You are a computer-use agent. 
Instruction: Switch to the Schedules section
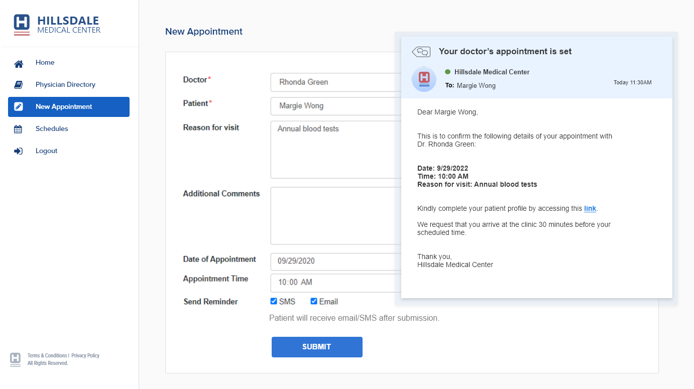[52, 128]
